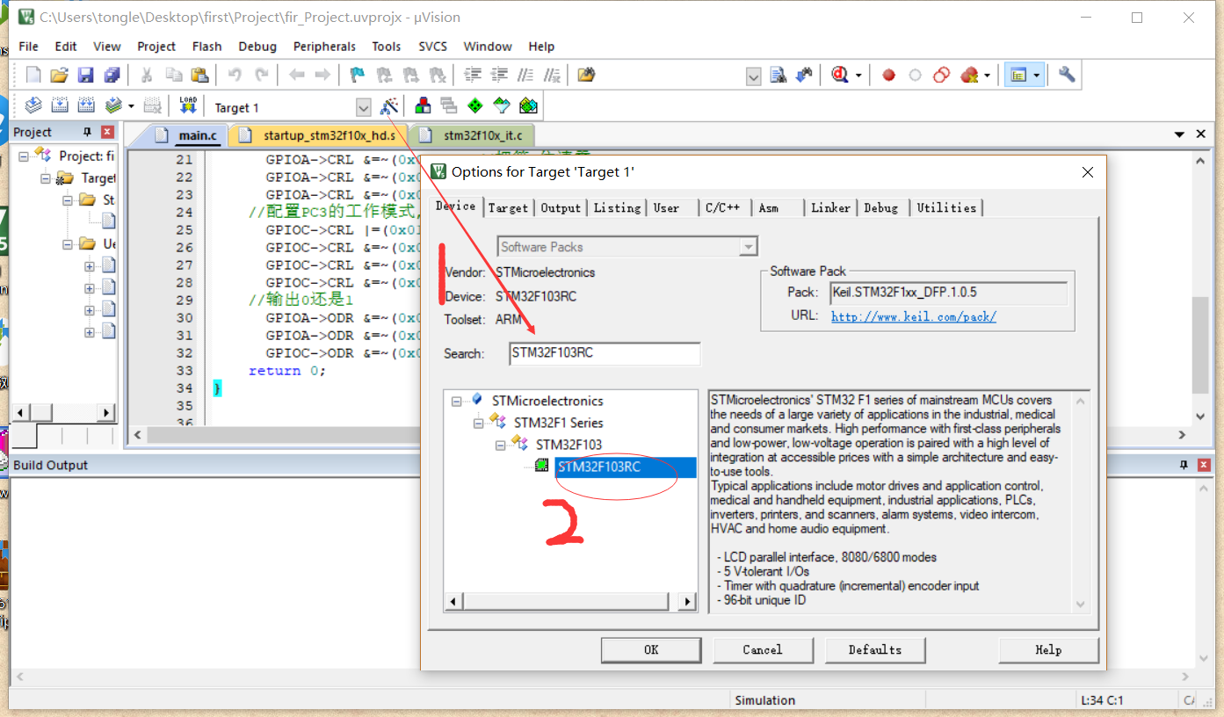1224x717 pixels.
Task: Click the Simulation status bar entry
Action: coord(764,700)
